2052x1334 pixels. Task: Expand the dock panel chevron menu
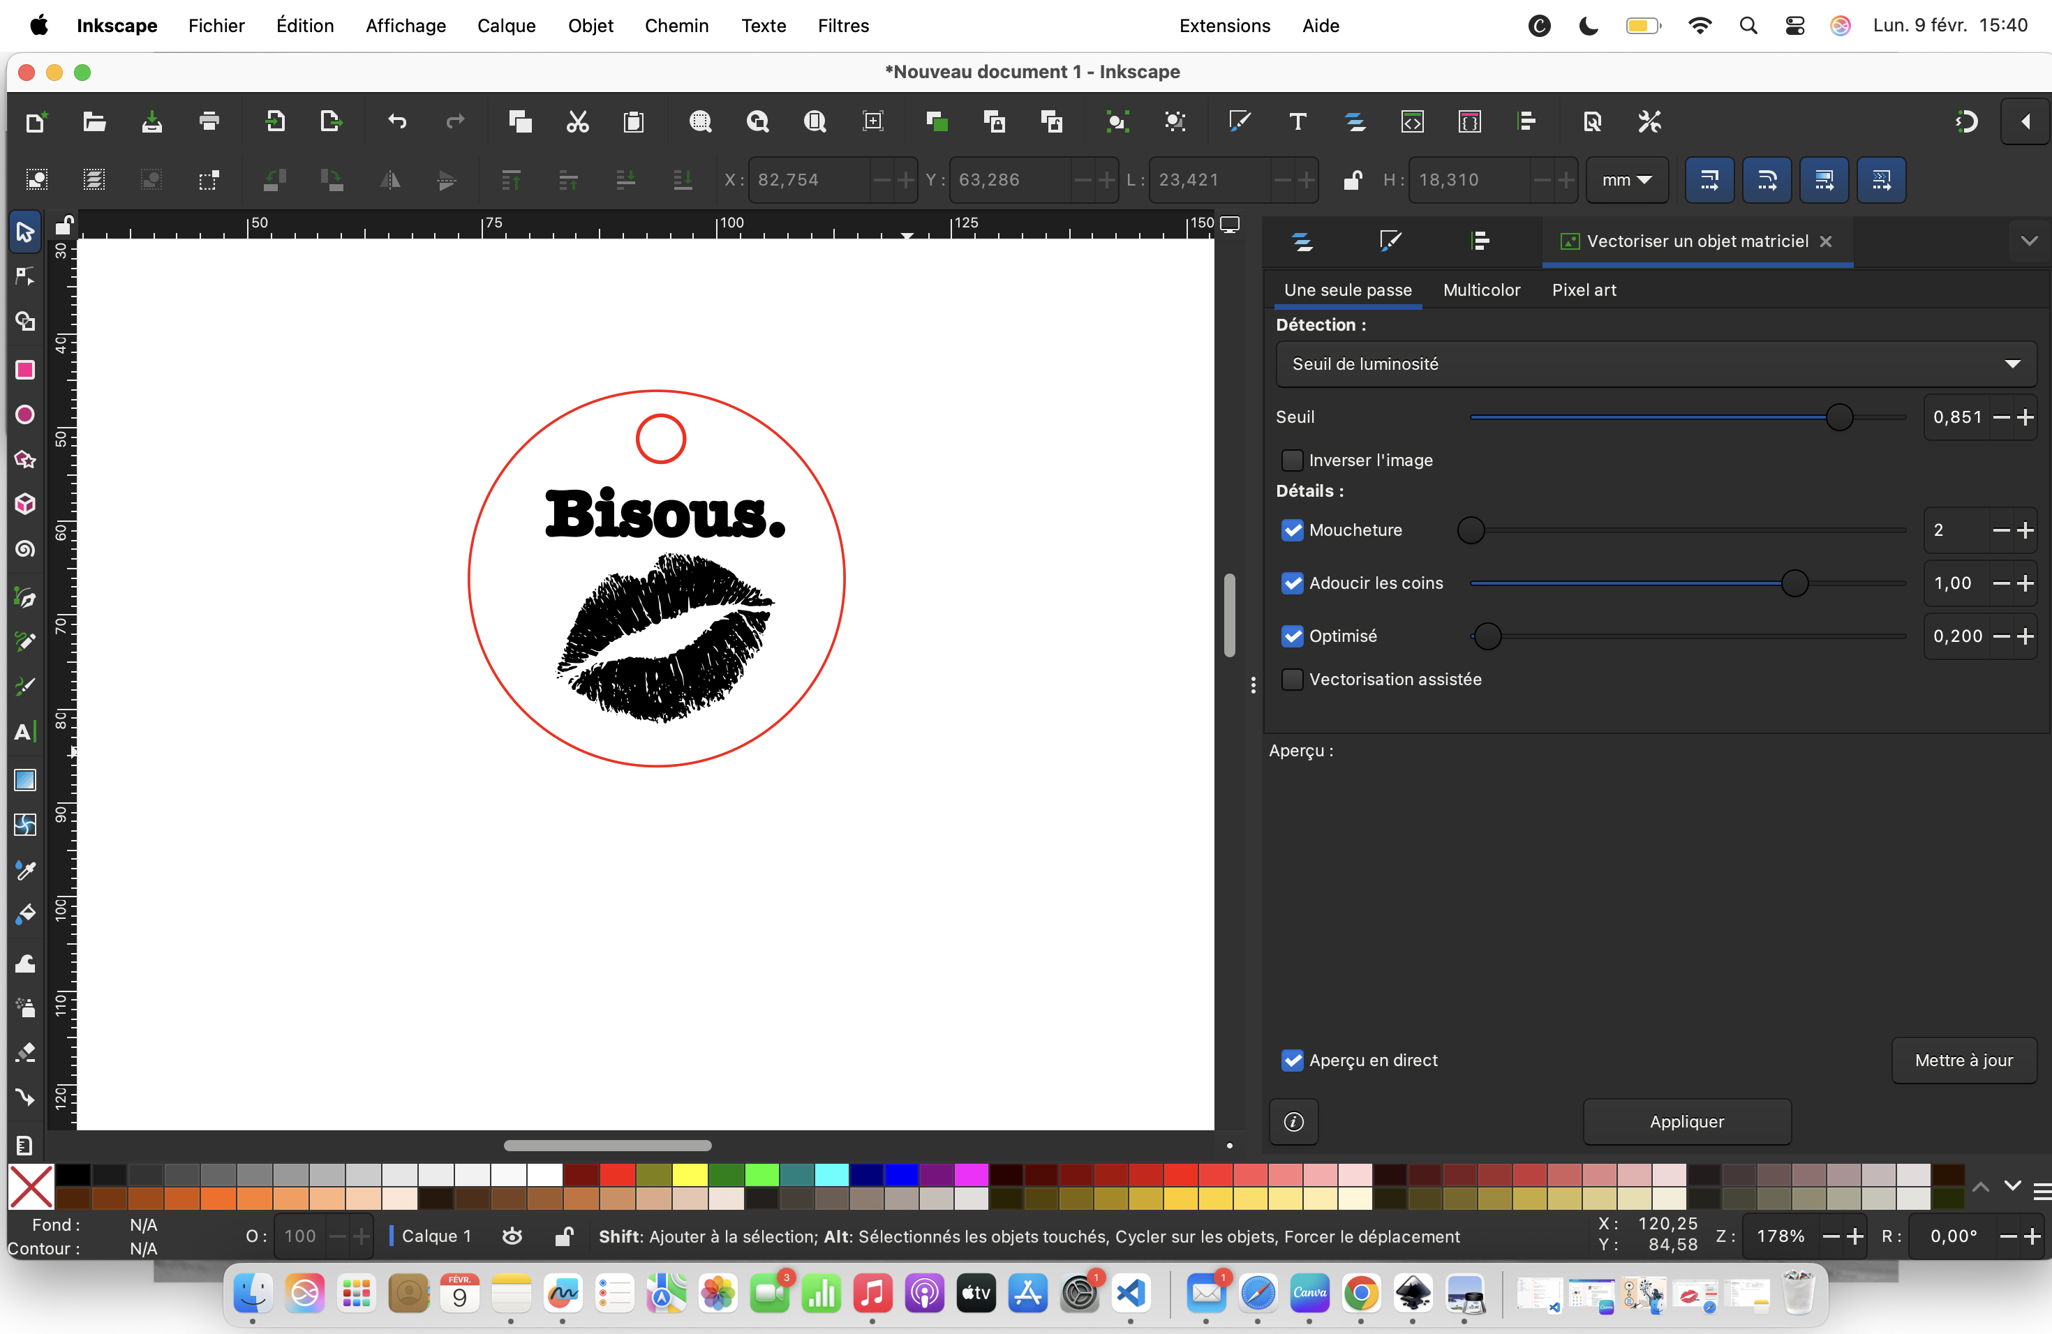[x=2029, y=241]
